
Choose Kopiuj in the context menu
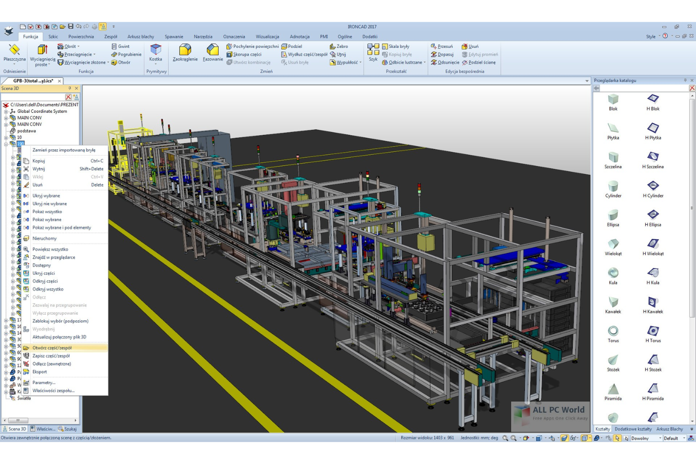(x=65, y=161)
